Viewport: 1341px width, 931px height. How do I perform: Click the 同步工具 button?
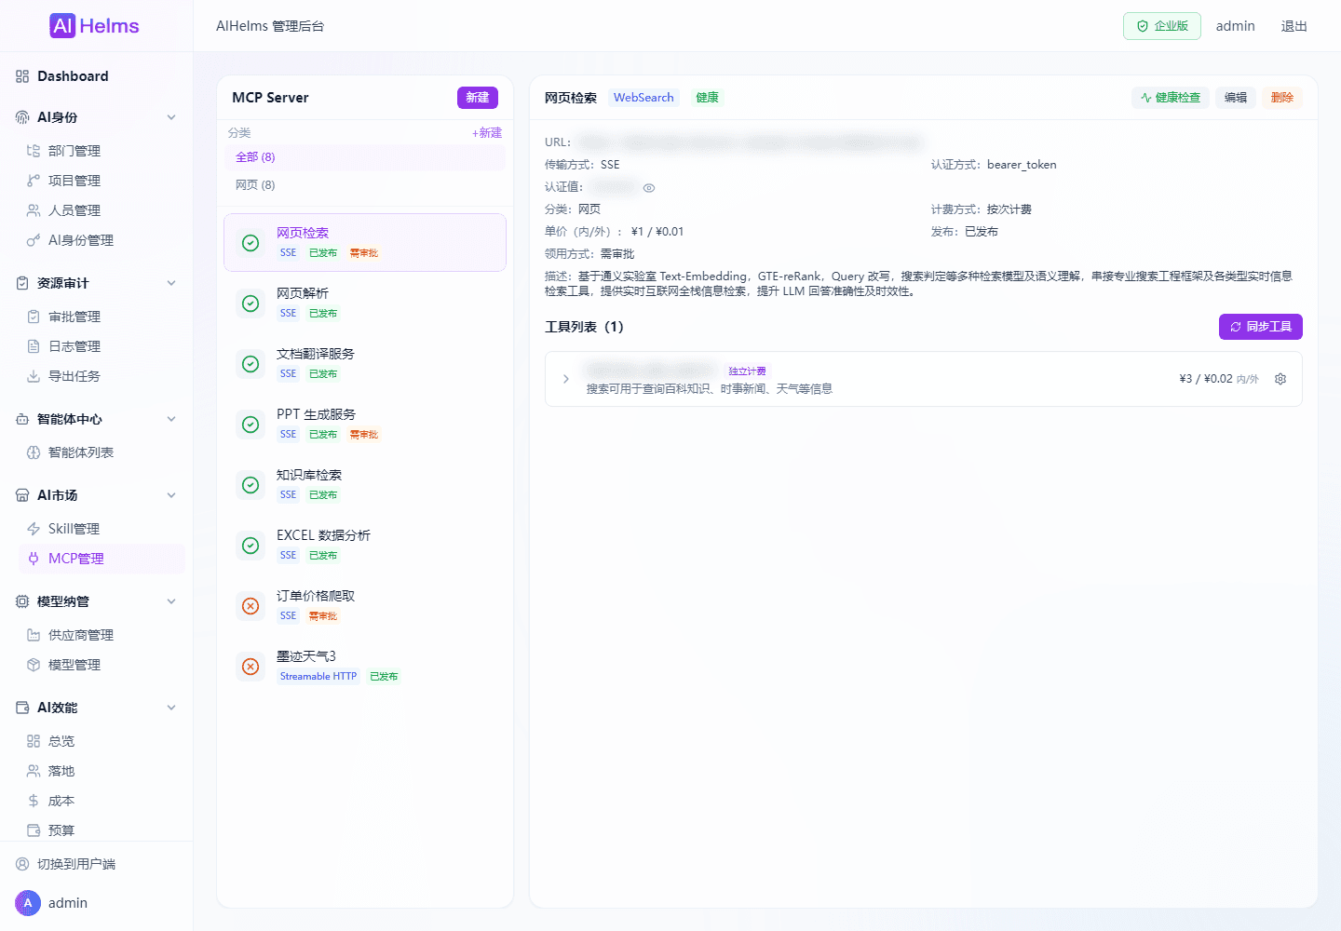1261,327
